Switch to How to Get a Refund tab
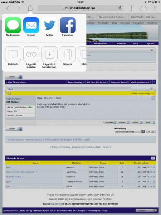This screenshot has width=161, height=215. (112, 17)
